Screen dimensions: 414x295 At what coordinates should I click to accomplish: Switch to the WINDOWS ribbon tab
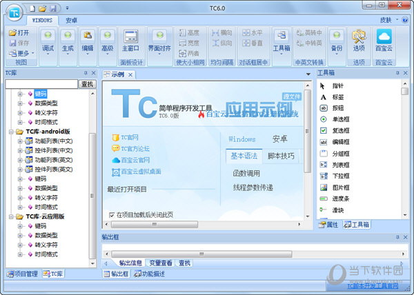42,20
